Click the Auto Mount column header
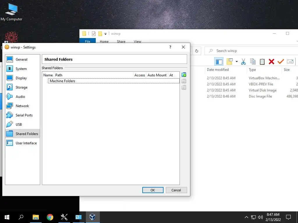The width and height of the screenshot is (298, 223). [157, 75]
